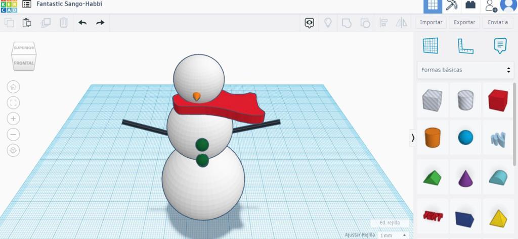The height and width of the screenshot is (239, 518).
Task: Select the upper green button
Action: (x=202, y=145)
